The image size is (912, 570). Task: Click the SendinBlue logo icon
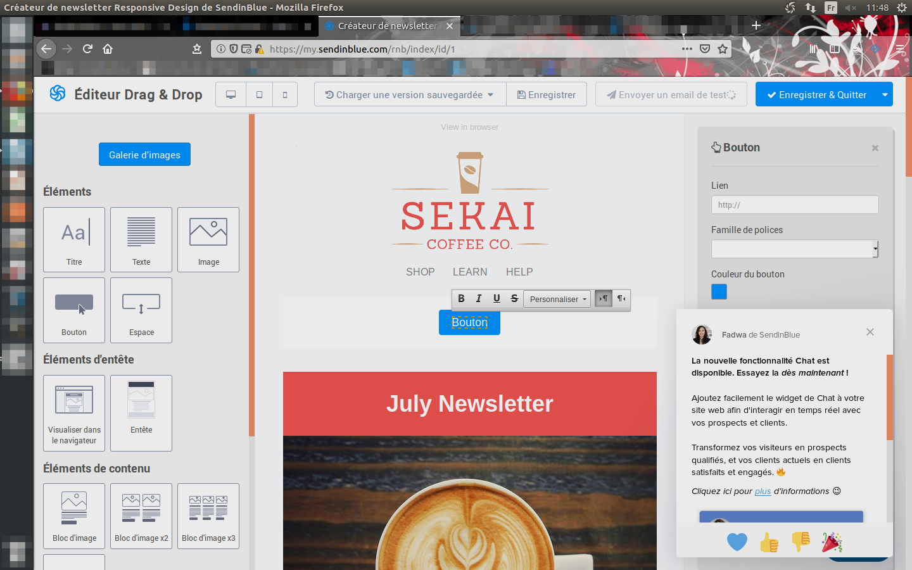58,94
